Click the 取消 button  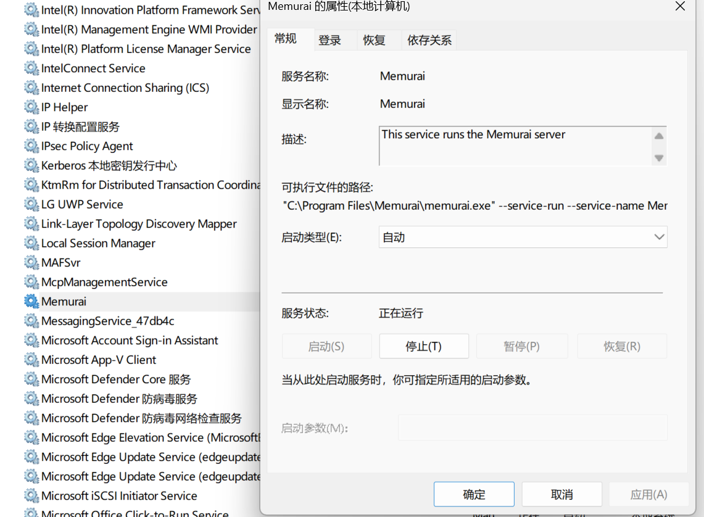point(561,494)
